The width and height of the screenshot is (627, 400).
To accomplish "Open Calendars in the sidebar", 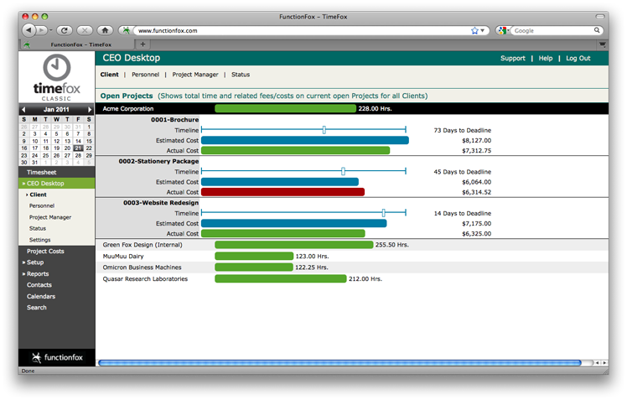I will point(41,296).
